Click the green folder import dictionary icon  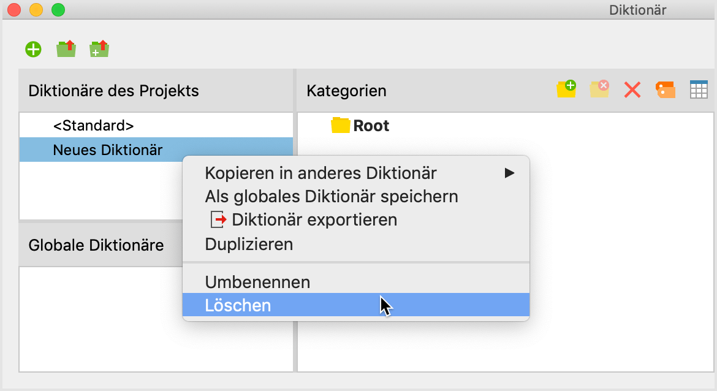tap(66, 49)
